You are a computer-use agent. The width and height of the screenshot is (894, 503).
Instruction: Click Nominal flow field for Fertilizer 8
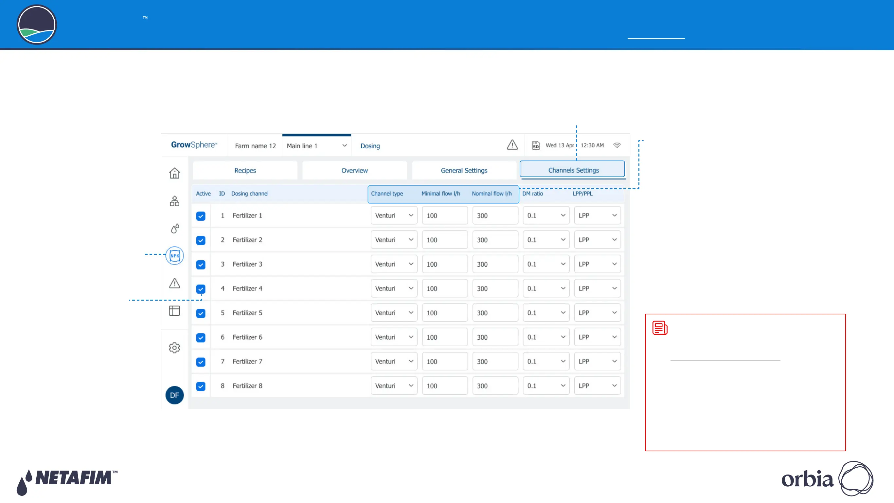[x=495, y=385]
